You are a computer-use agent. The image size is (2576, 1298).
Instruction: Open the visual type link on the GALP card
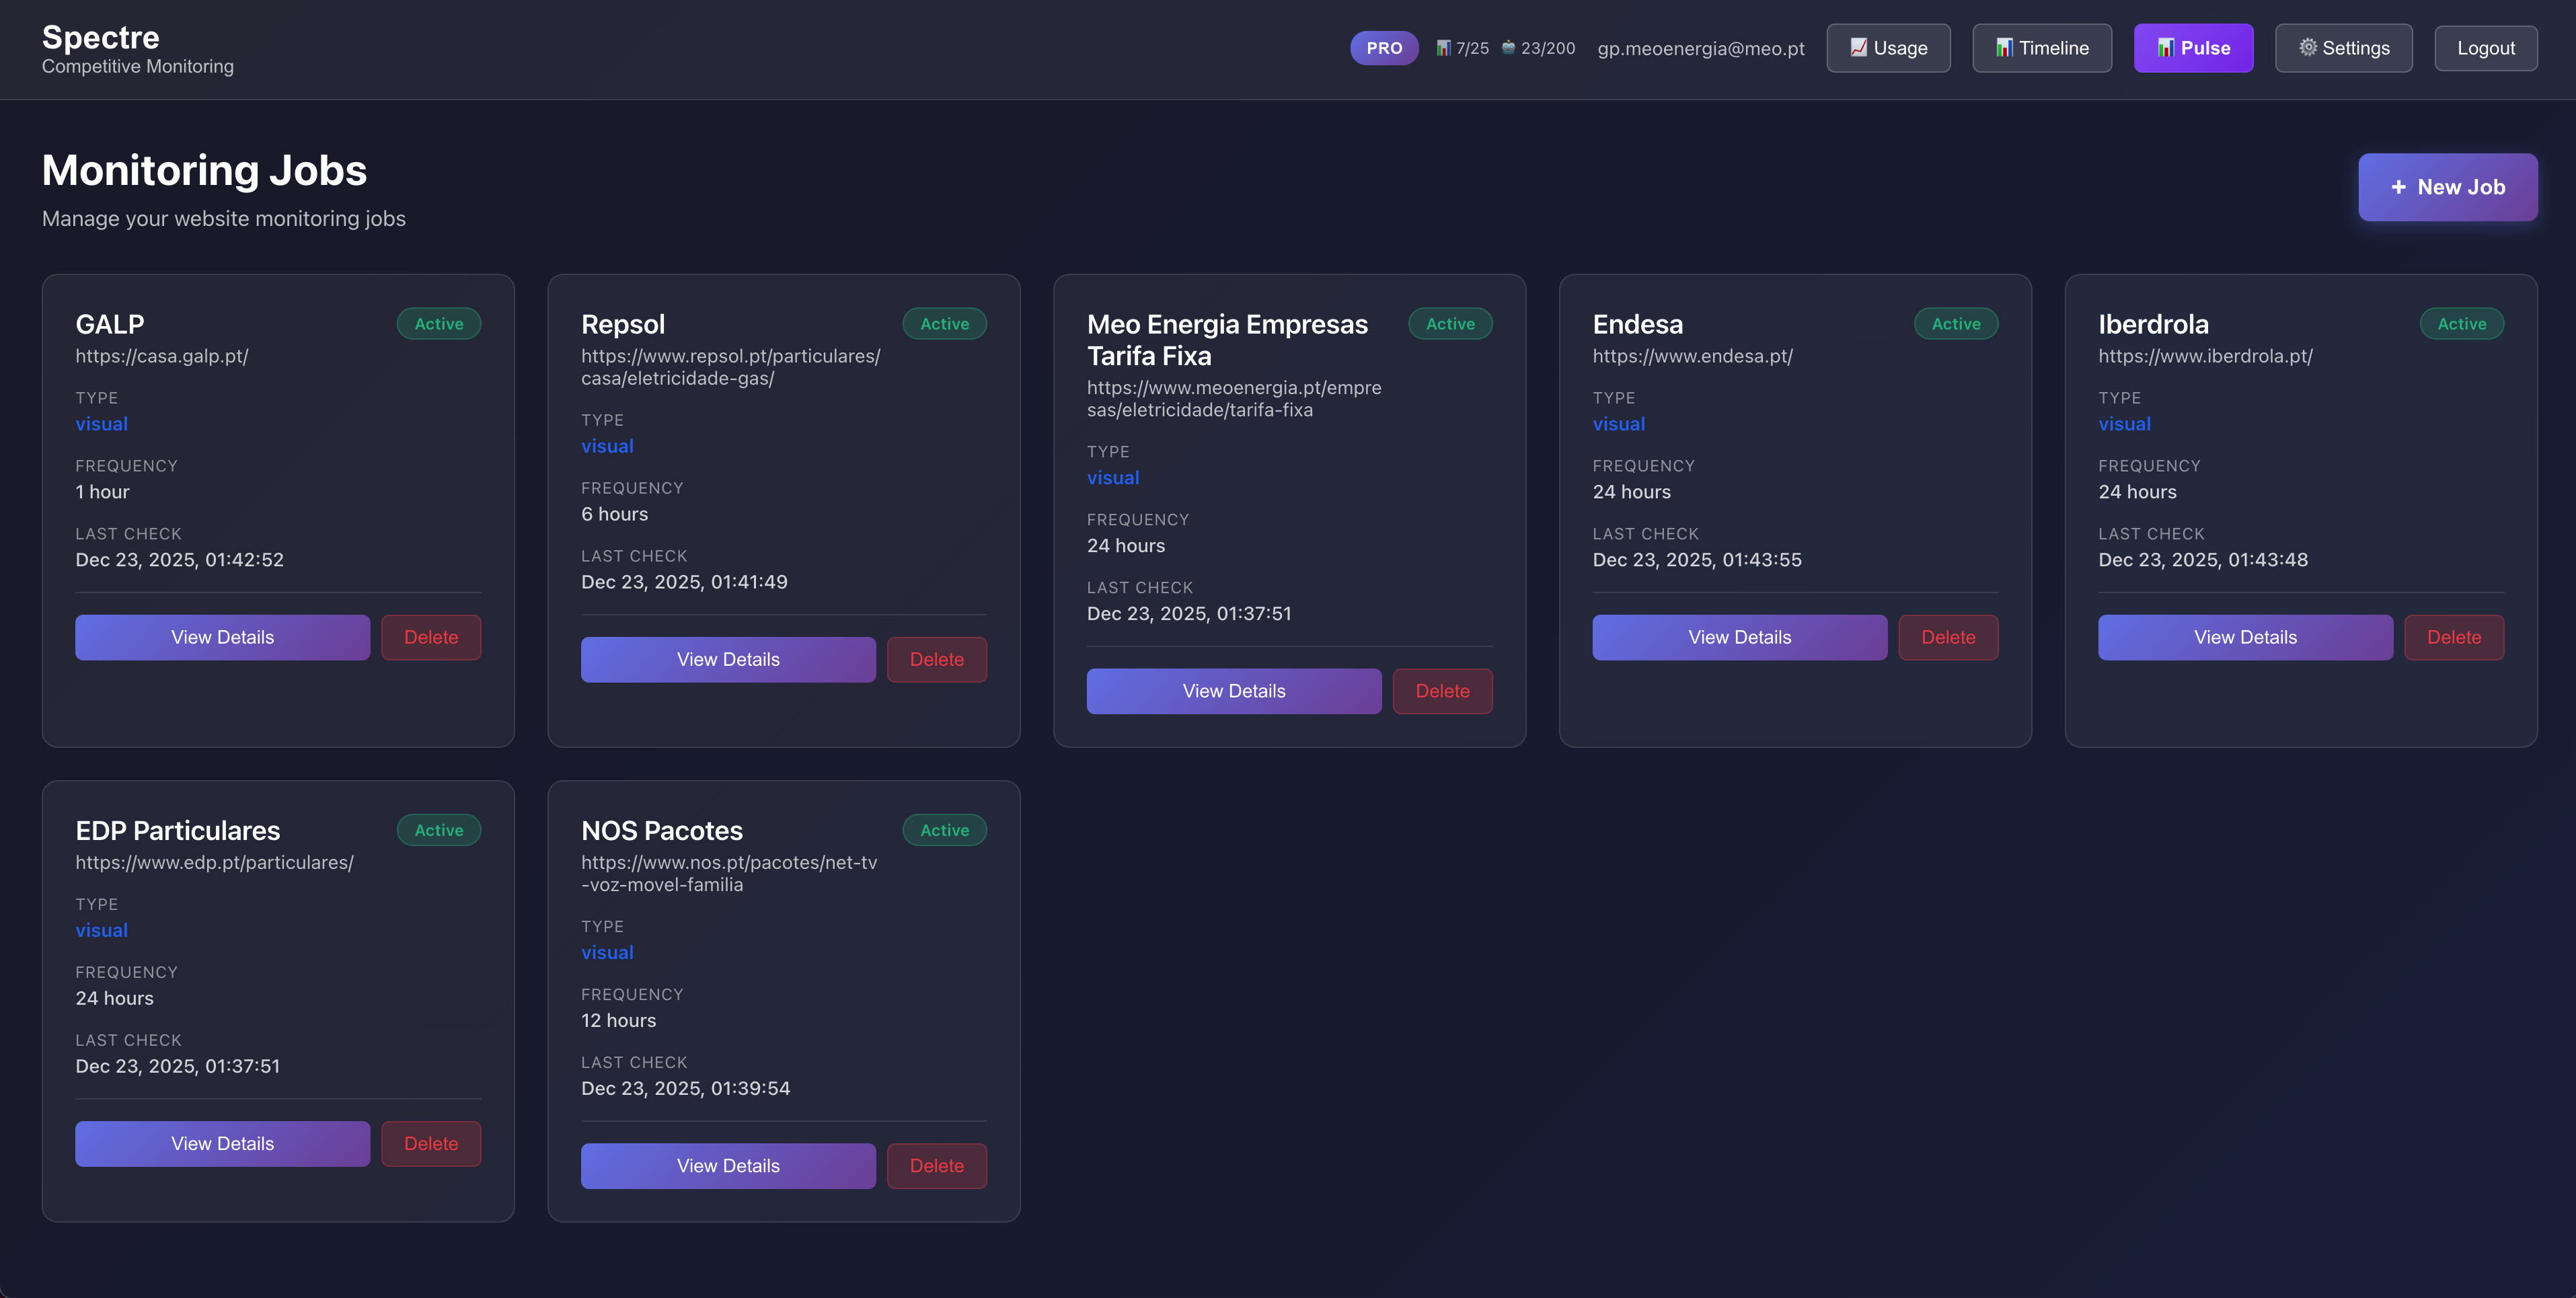pyautogui.click(x=101, y=424)
